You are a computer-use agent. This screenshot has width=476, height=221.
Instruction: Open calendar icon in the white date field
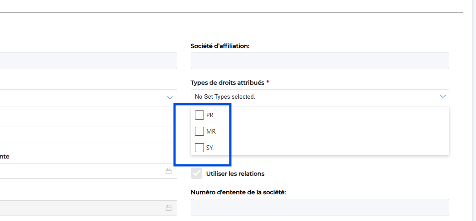pyautogui.click(x=169, y=172)
